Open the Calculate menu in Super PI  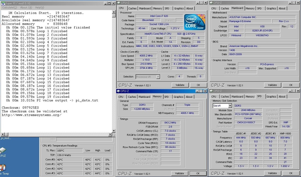pyautogui.click(x=9, y=8)
